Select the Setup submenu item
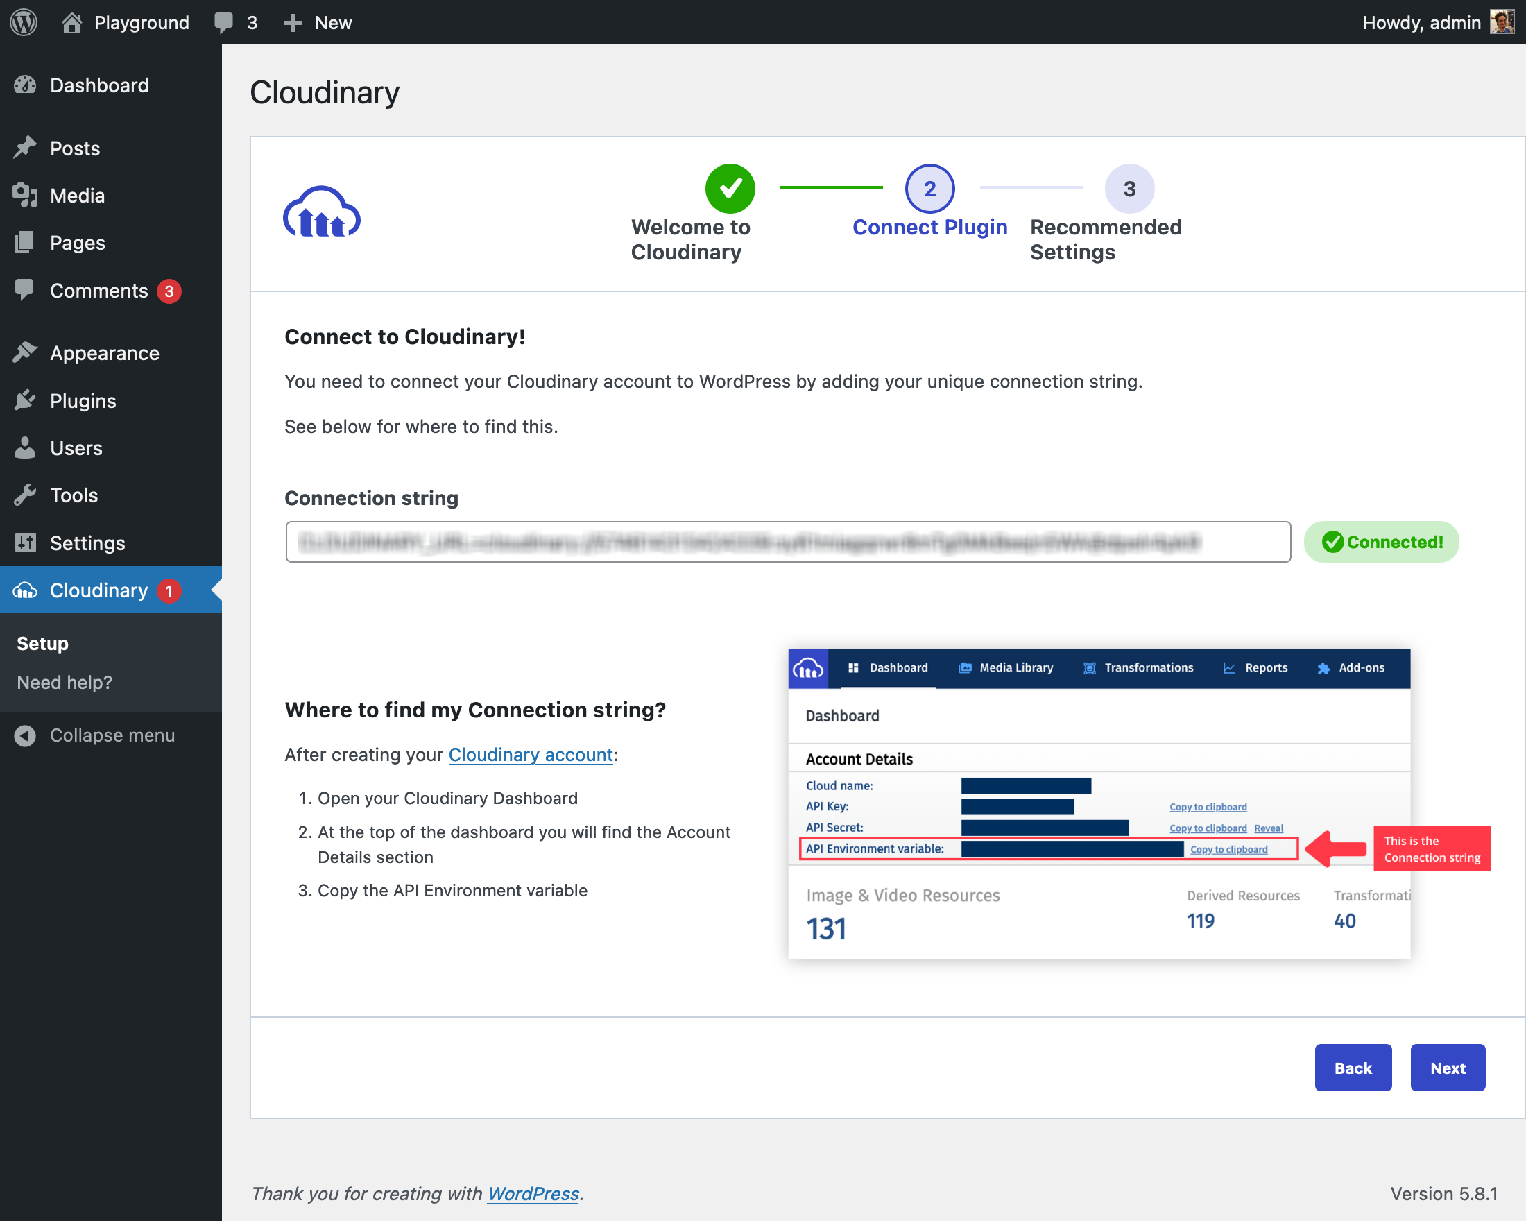The height and width of the screenshot is (1221, 1526). (42, 643)
